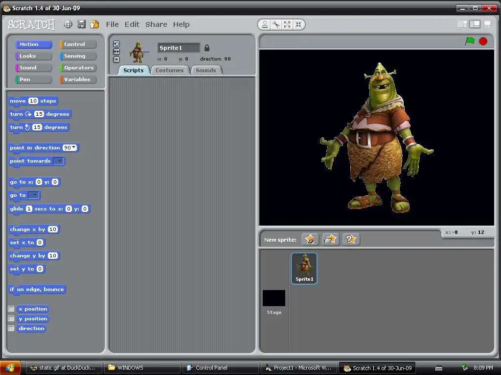Get a surprise sprite
Viewport: 501px width, 375px height.
[351, 239]
